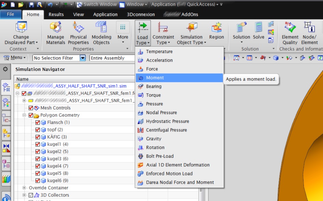Open Manage Materials
This screenshot has height=201, width=323.
point(56,34)
